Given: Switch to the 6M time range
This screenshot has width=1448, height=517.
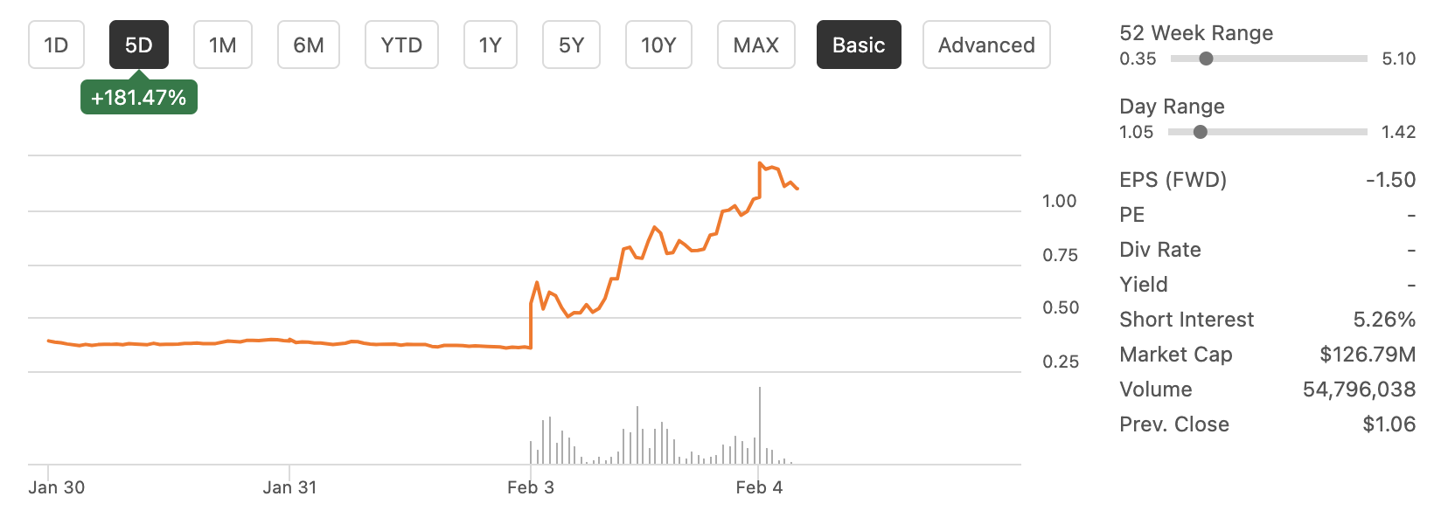Looking at the screenshot, I should (x=308, y=45).
